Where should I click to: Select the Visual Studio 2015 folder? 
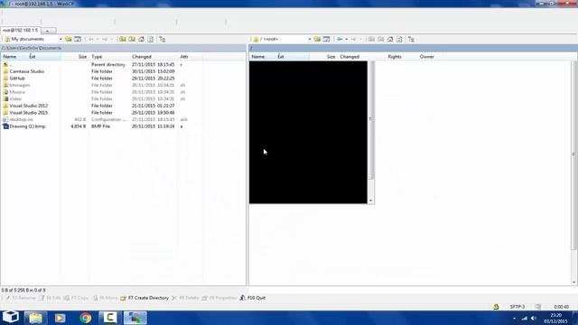click(28, 113)
